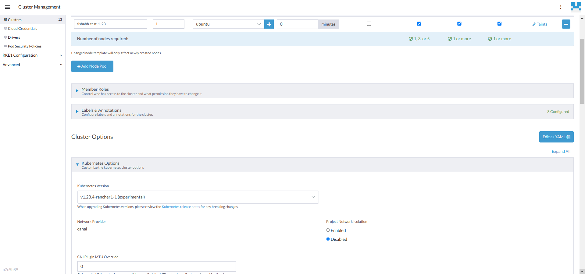Open the hamburger navigation menu

pos(8,7)
